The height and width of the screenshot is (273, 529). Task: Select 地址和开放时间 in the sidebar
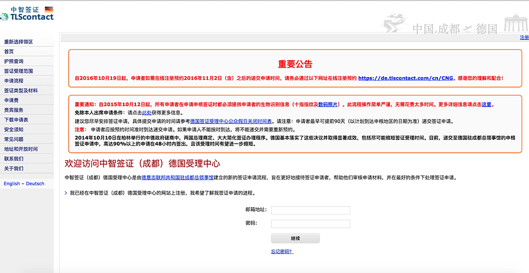21,149
